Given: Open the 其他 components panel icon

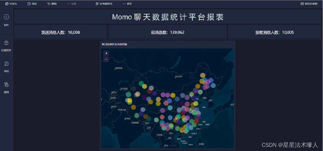Looking at the screenshot, I should tap(6, 64).
